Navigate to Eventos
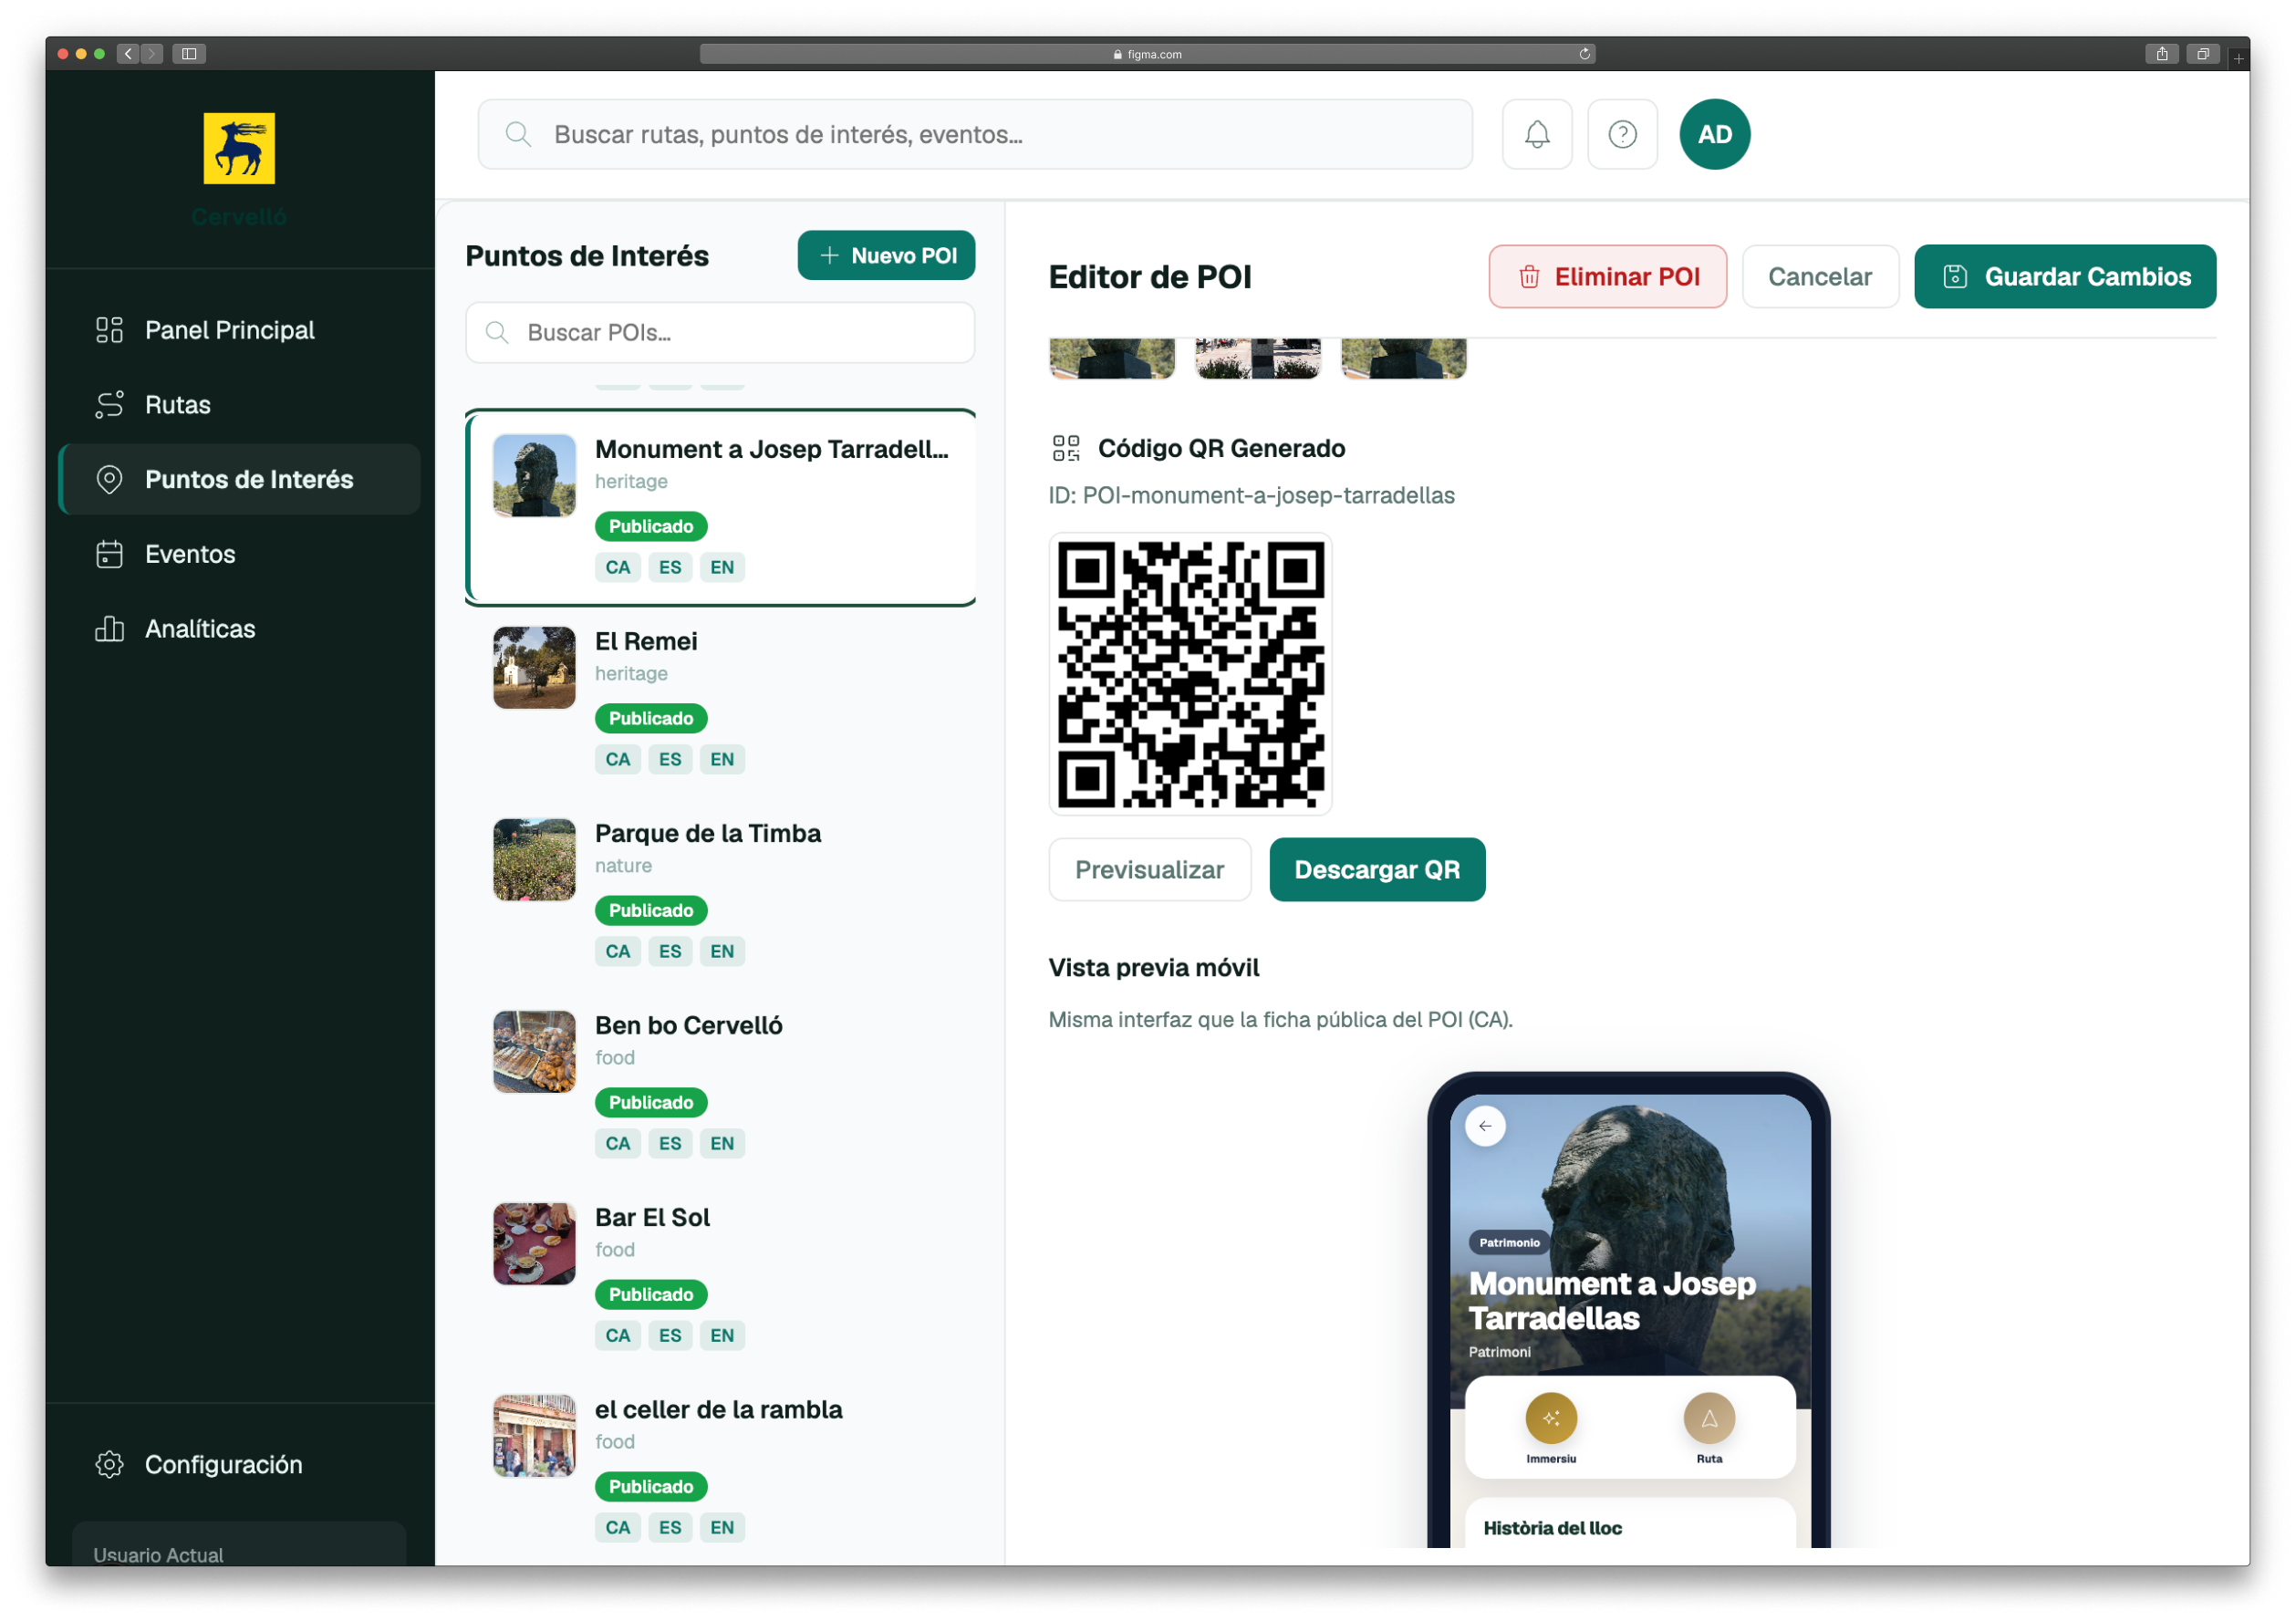Image resolution: width=2296 pixels, height=1621 pixels. (x=240, y=554)
